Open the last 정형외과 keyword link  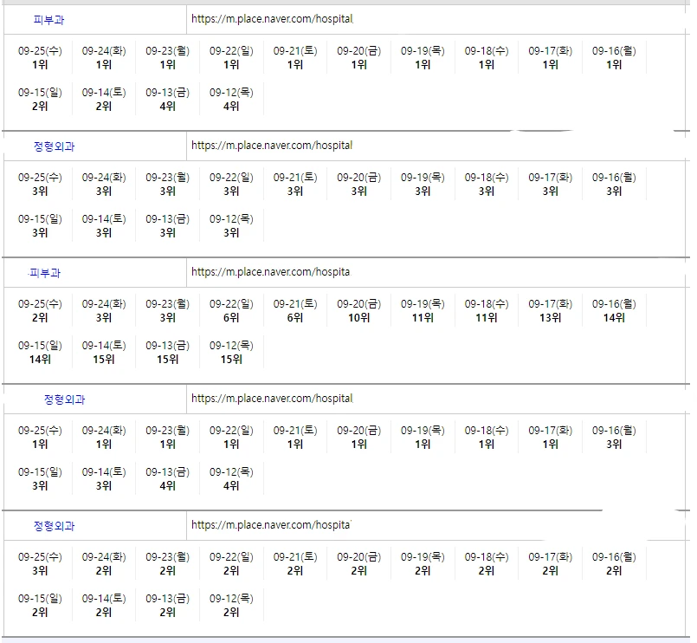coord(54,526)
